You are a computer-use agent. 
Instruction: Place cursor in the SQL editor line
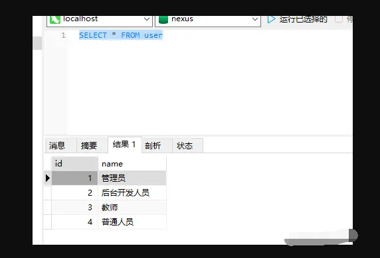click(121, 35)
